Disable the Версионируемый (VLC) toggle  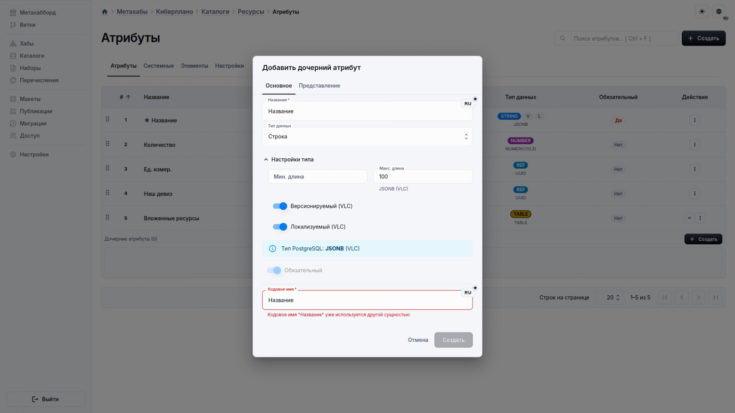280,206
